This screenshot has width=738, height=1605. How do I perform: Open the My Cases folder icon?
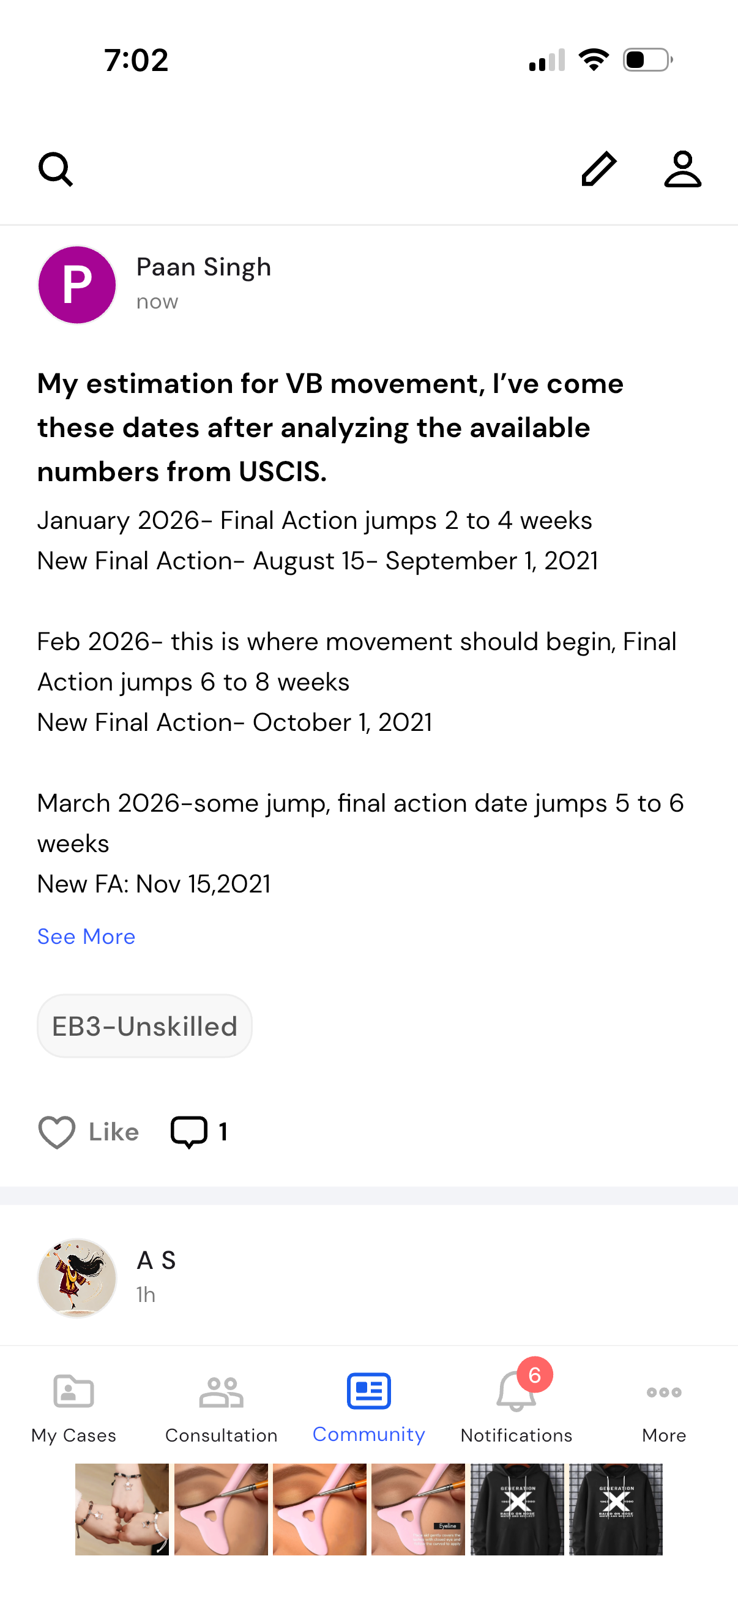[x=73, y=1392]
